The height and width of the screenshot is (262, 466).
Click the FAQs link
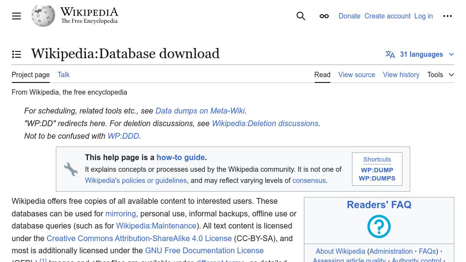(427, 251)
